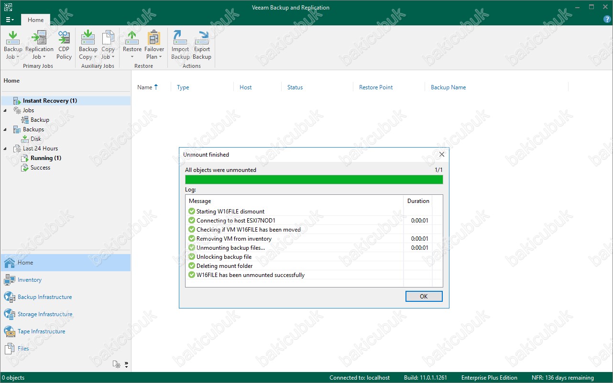Sort by the Host column header
The width and height of the screenshot is (613, 383).
[246, 87]
